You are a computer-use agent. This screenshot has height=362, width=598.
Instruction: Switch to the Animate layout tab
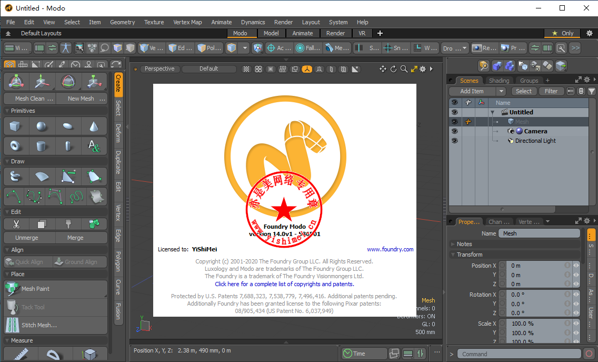tap(303, 33)
